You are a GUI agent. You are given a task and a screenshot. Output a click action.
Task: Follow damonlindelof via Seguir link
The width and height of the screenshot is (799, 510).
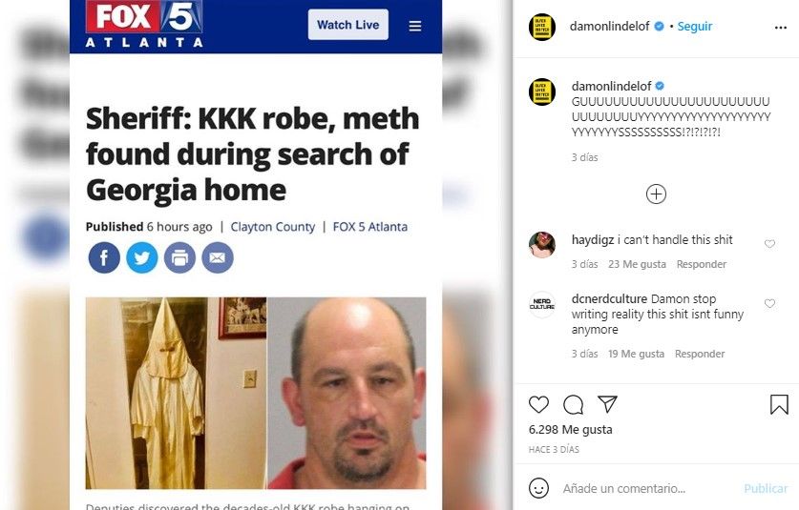point(695,27)
